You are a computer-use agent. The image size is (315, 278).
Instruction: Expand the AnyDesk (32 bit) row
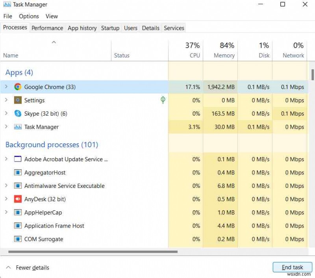[x=6, y=199]
